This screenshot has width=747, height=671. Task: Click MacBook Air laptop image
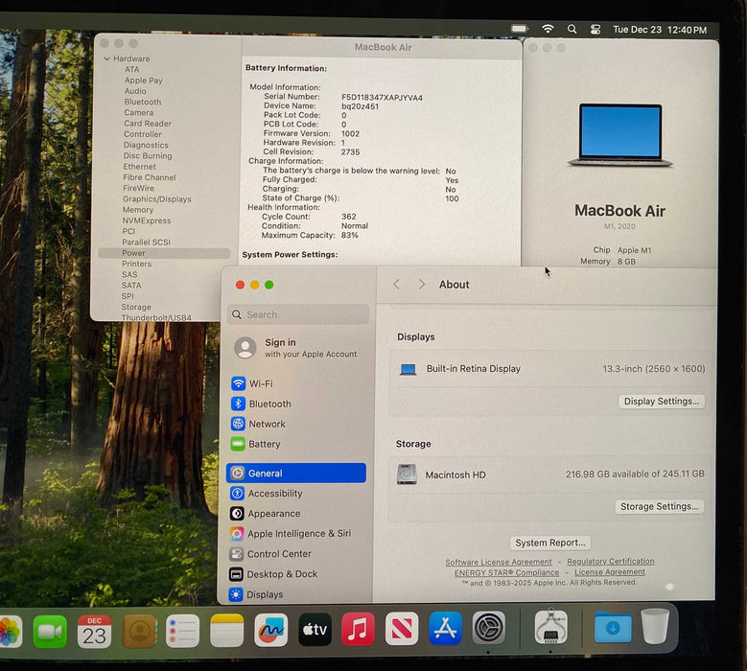tap(619, 135)
